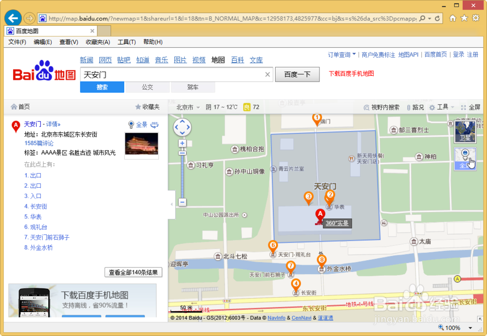Open browser settings gear icon

click(476, 18)
